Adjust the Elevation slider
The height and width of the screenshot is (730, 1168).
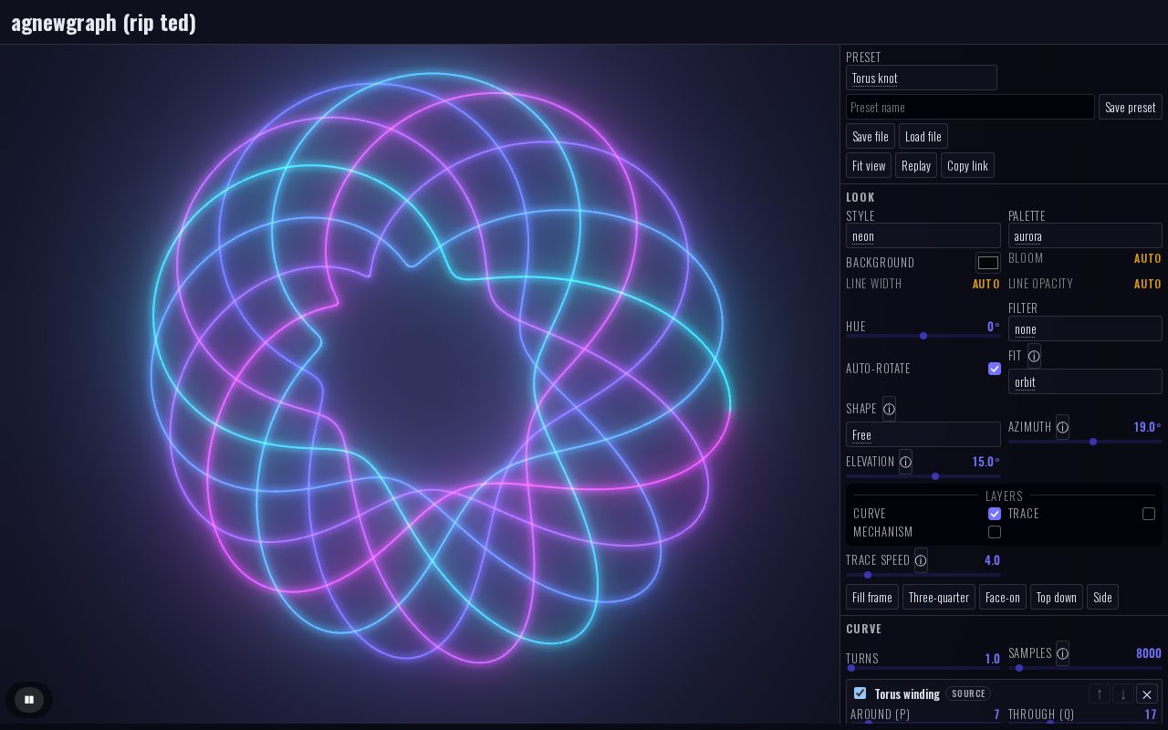(923, 476)
